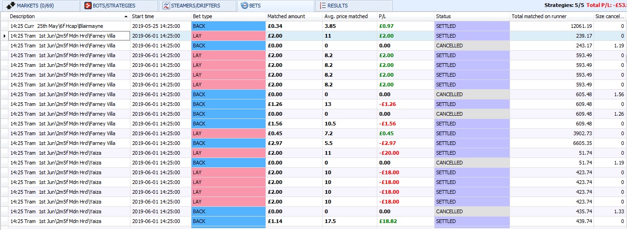Screen dimensions: 627x230
Task: Sort by the Bet type column header
Action: click(x=228, y=16)
